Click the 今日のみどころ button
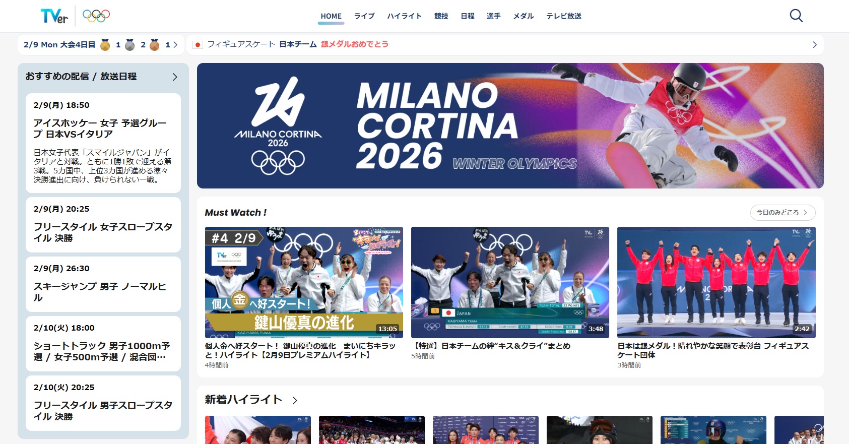849x444 pixels. 782,213
